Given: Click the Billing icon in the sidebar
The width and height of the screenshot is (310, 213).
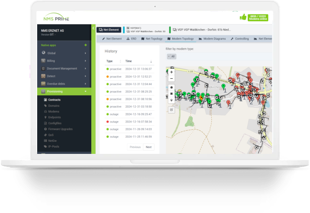Looking at the screenshot, I should [x=43, y=61].
